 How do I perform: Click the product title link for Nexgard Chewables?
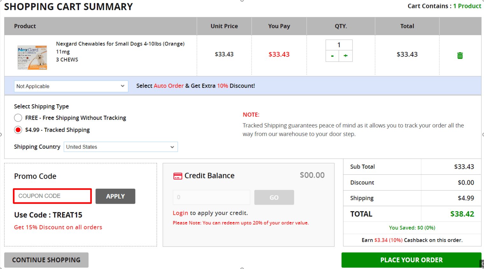[x=120, y=44]
